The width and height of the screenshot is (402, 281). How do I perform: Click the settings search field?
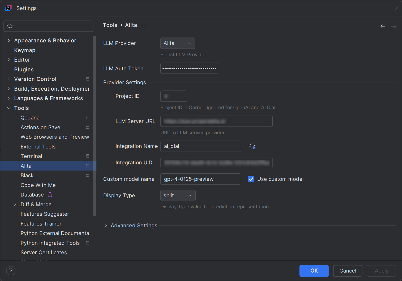[x=48, y=26]
